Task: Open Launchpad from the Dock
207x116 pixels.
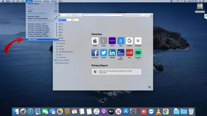Action: pos(23,112)
